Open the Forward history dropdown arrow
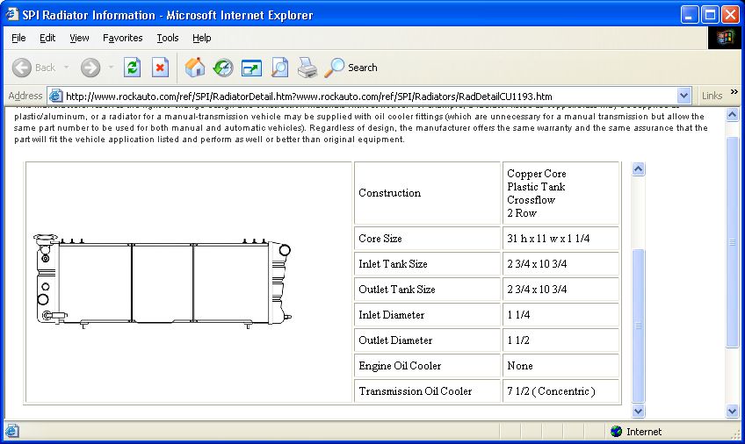Image resolution: width=745 pixels, height=444 pixels. (x=112, y=68)
